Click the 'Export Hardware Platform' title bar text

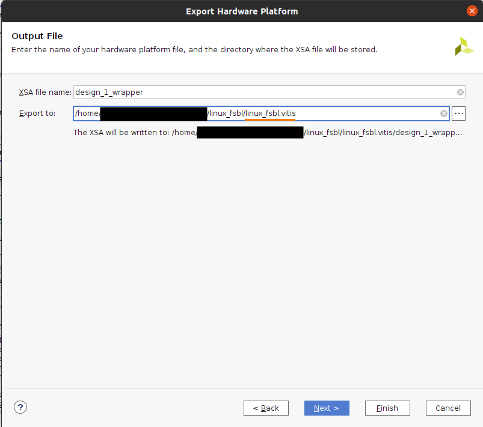(x=242, y=11)
